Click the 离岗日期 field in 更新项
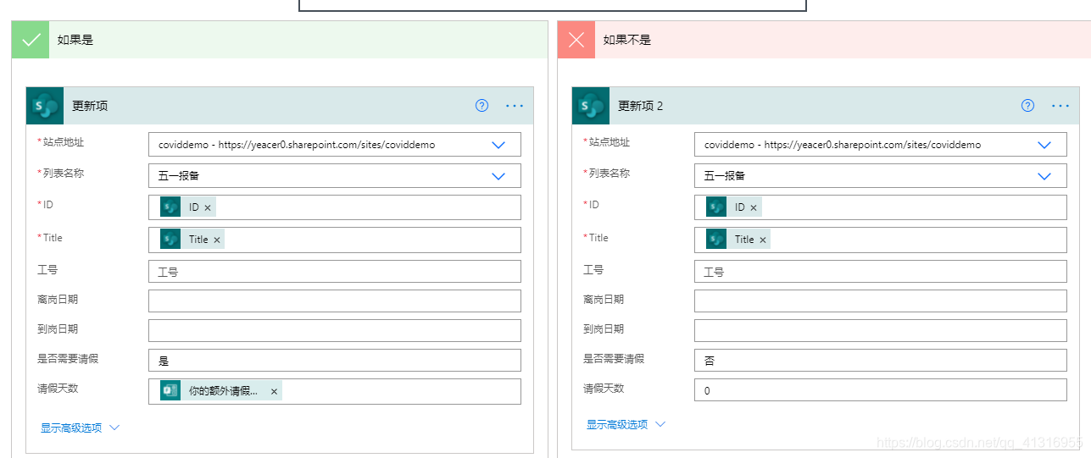 (335, 301)
